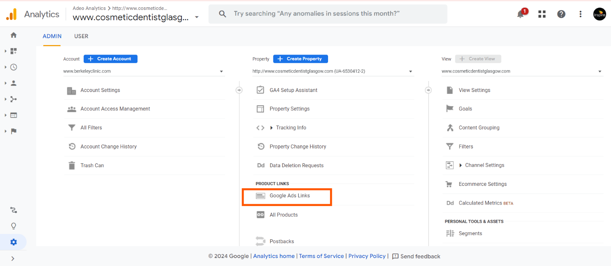
Task: Click the Postbacks arrows icon
Action: click(x=260, y=241)
